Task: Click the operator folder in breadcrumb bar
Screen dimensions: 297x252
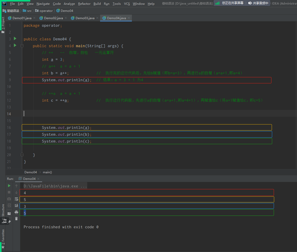Action: (x=46, y=11)
